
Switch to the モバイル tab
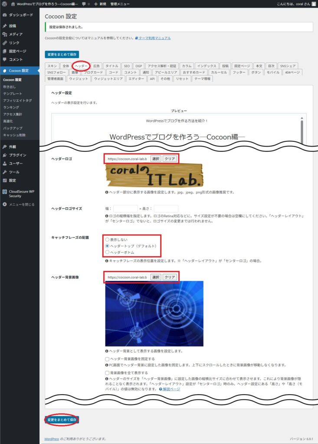(273, 72)
